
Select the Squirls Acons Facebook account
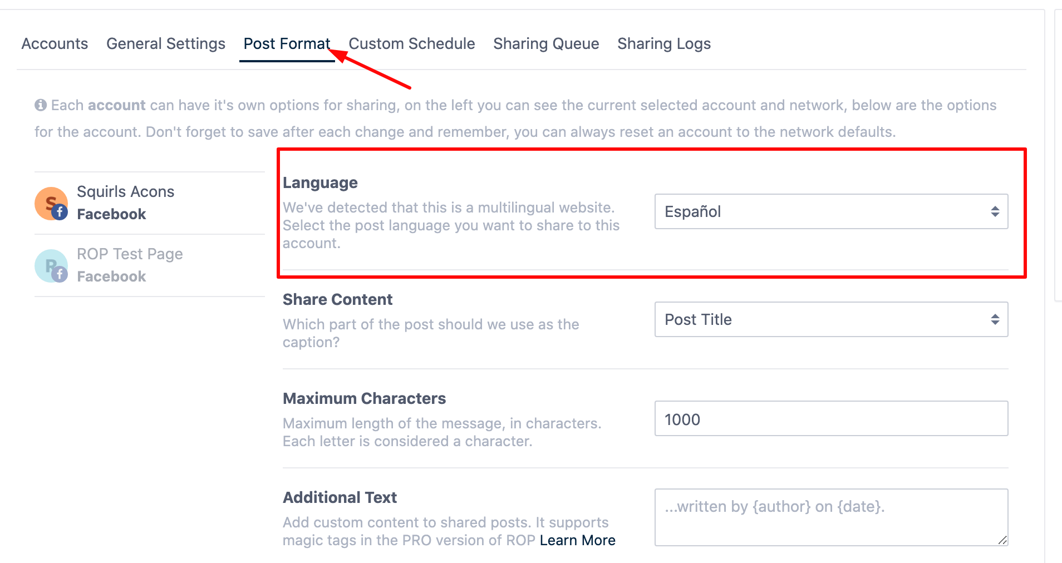(x=125, y=203)
